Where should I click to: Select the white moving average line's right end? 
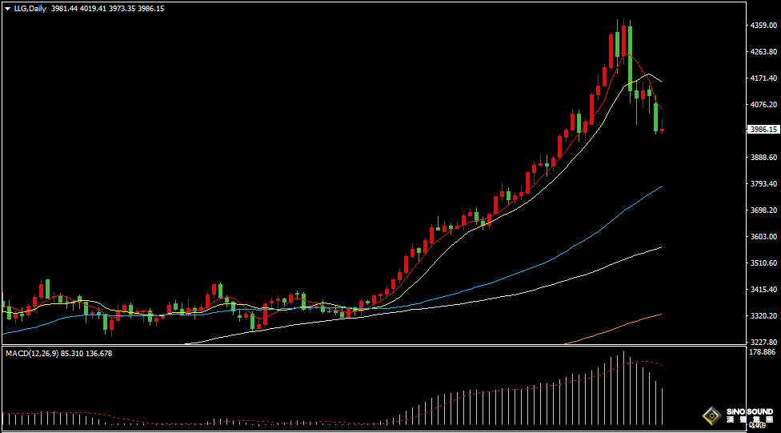coord(659,248)
